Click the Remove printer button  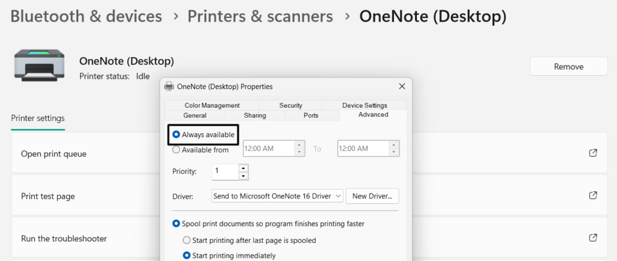click(568, 67)
